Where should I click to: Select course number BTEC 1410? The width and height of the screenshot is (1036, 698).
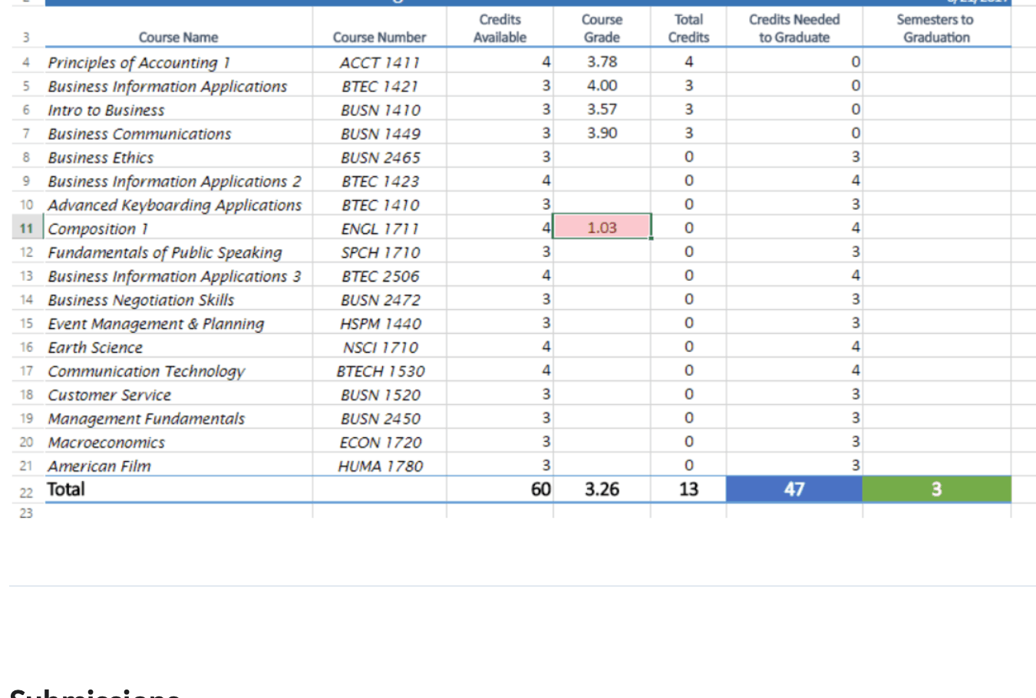pyautogui.click(x=379, y=204)
